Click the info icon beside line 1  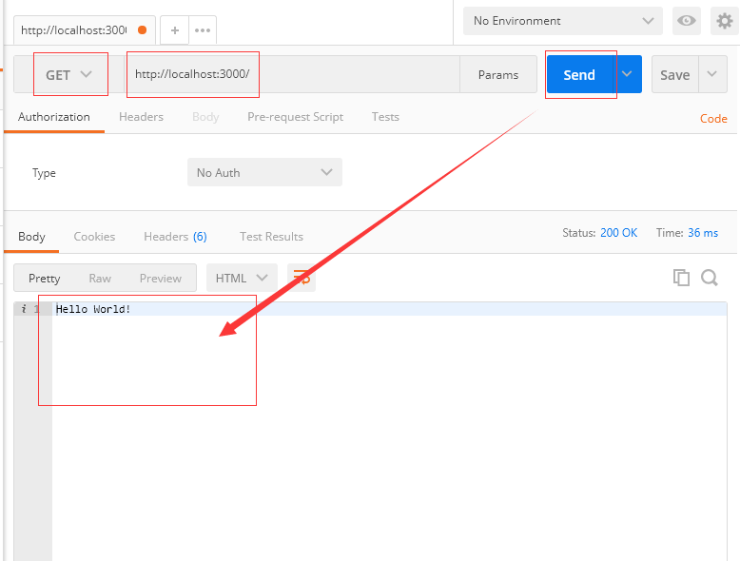[24, 309]
